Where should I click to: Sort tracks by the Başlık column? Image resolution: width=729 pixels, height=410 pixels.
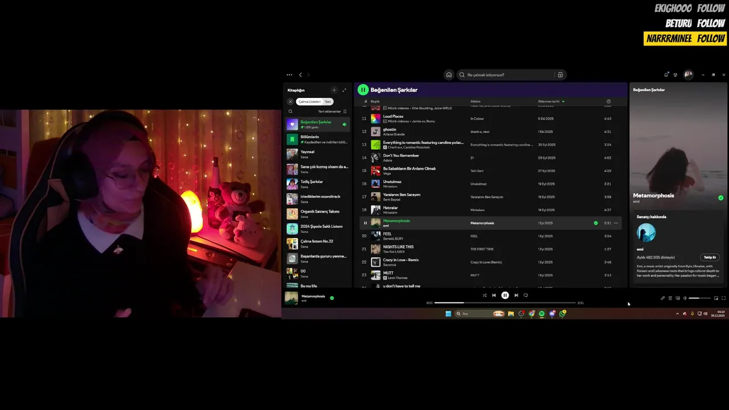click(375, 101)
